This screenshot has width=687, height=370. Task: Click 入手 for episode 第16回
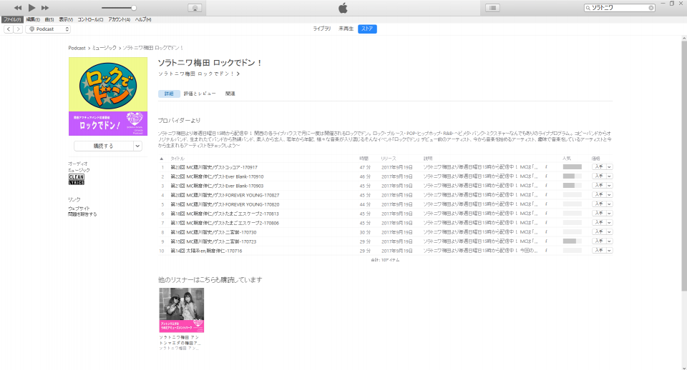pyautogui.click(x=599, y=232)
